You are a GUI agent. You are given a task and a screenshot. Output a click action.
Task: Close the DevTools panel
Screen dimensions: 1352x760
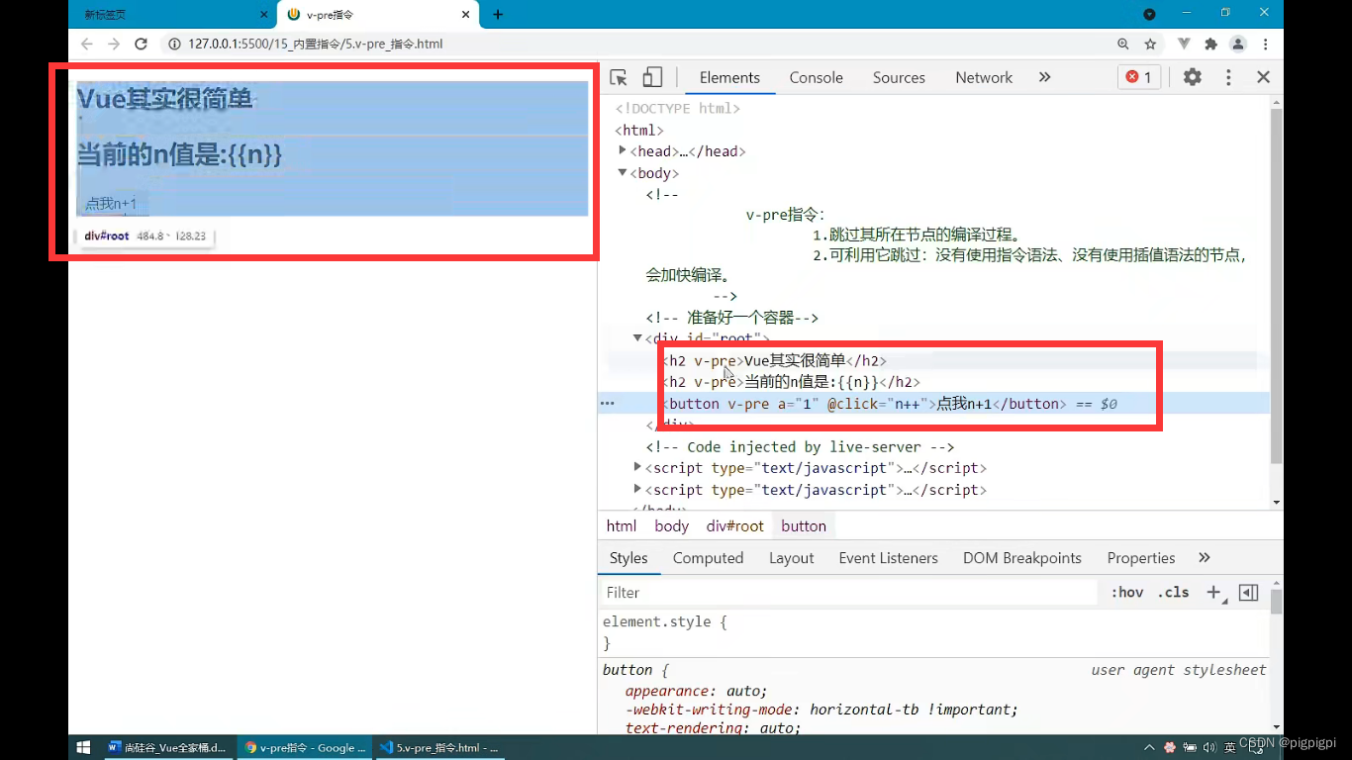click(x=1263, y=77)
